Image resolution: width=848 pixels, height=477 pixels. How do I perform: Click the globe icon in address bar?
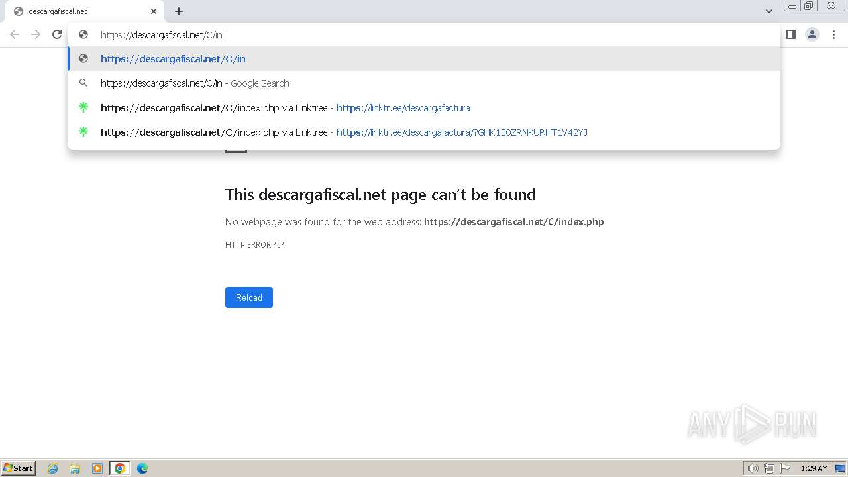pyautogui.click(x=83, y=34)
